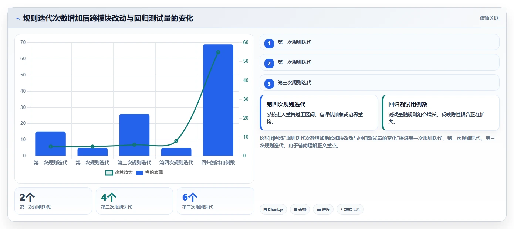Click the 双轴关联 label
The image size is (514, 229).
click(x=489, y=18)
